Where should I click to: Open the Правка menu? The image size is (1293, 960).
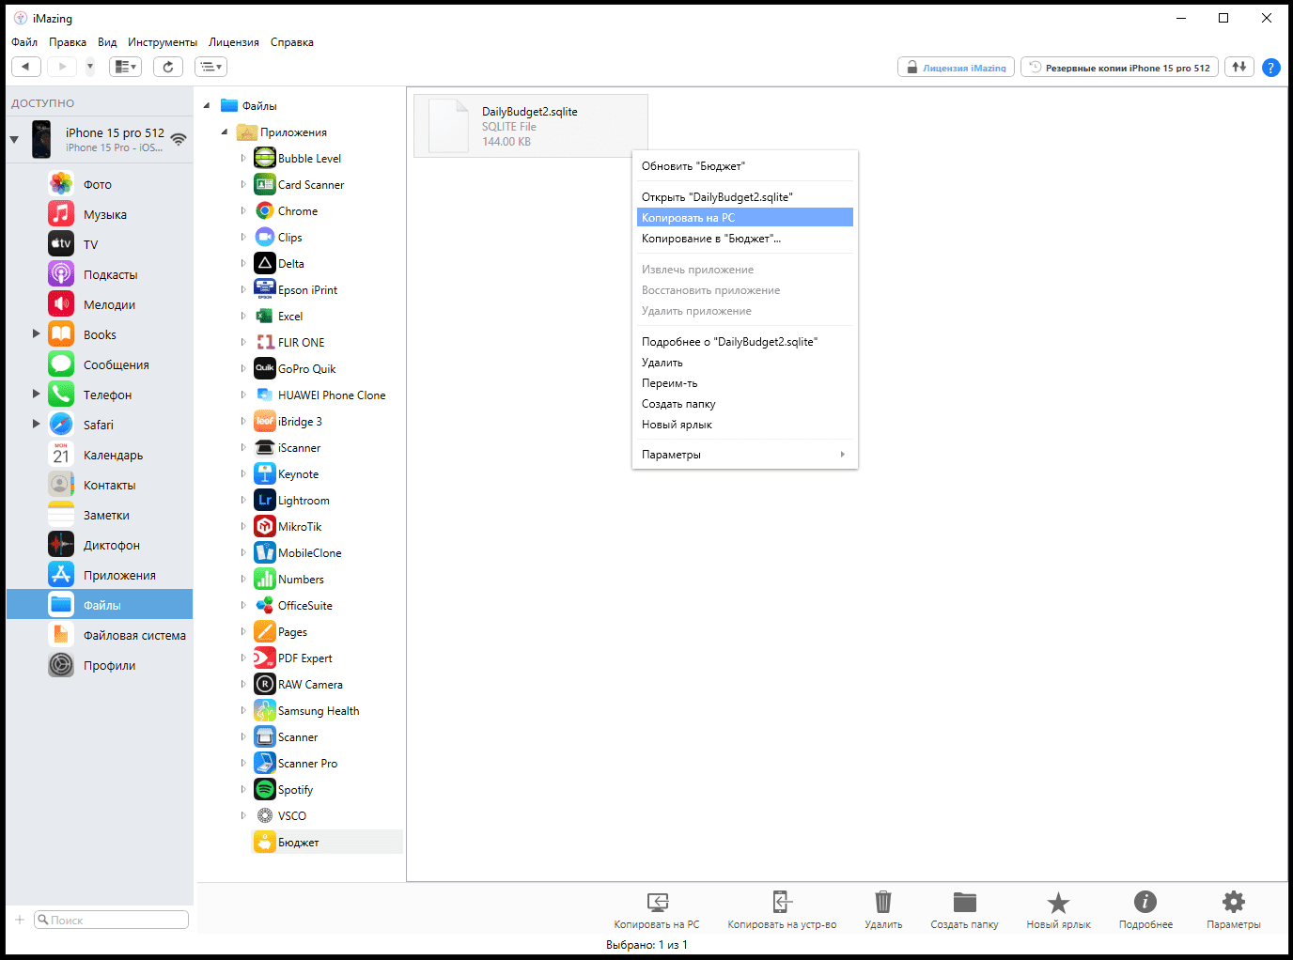click(x=68, y=42)
